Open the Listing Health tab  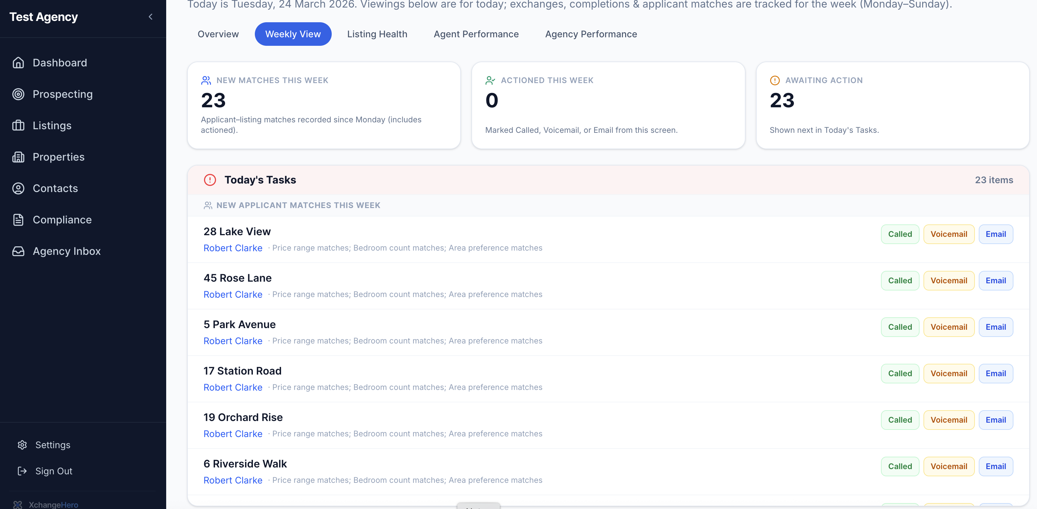[x=377, y=34]
